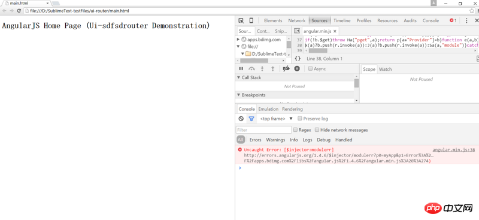Enable the Async checkbox

310,69
